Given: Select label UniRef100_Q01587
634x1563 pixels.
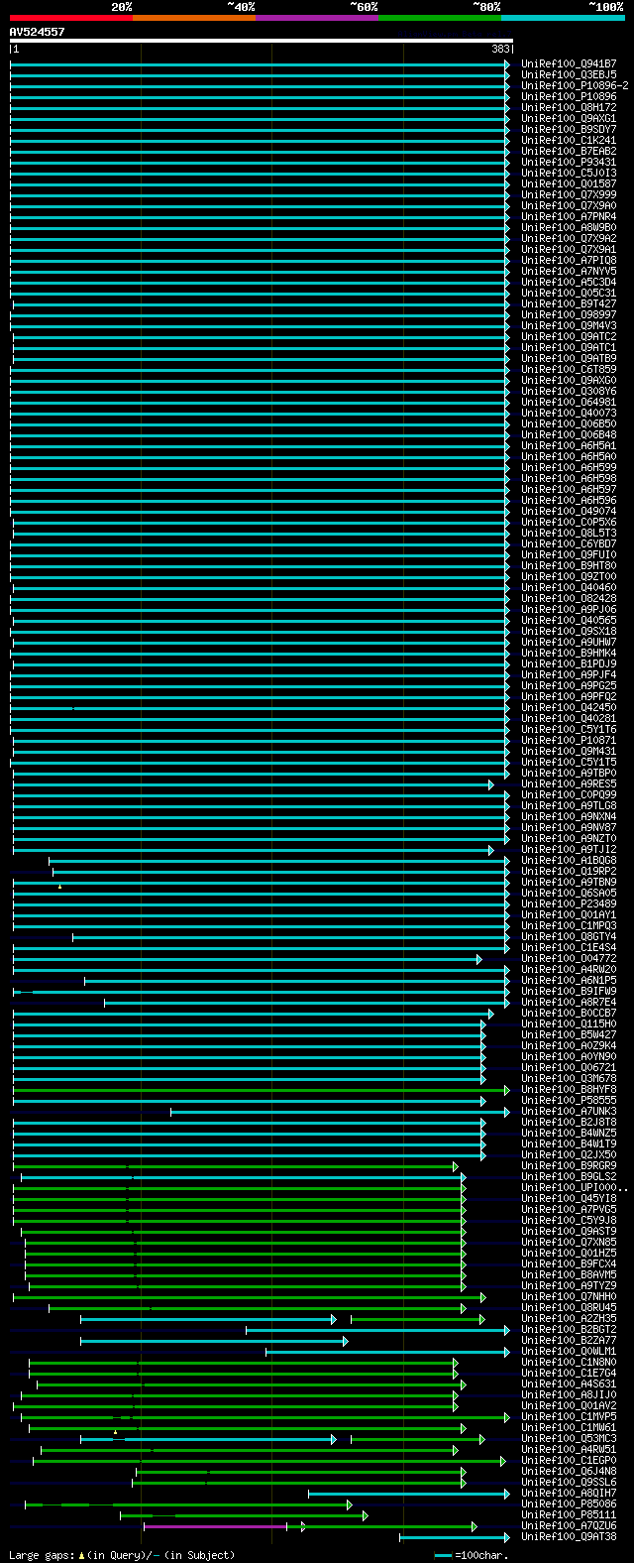Looking at the screenshot, I should (569, 183).
